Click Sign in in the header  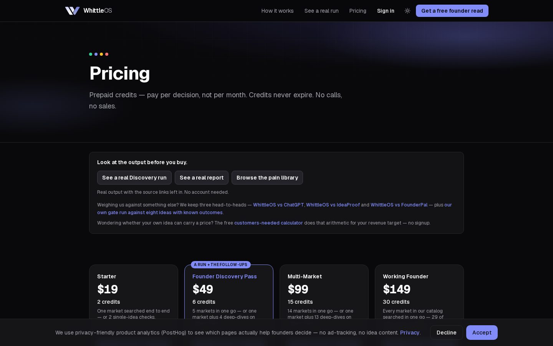pos(386,11)
